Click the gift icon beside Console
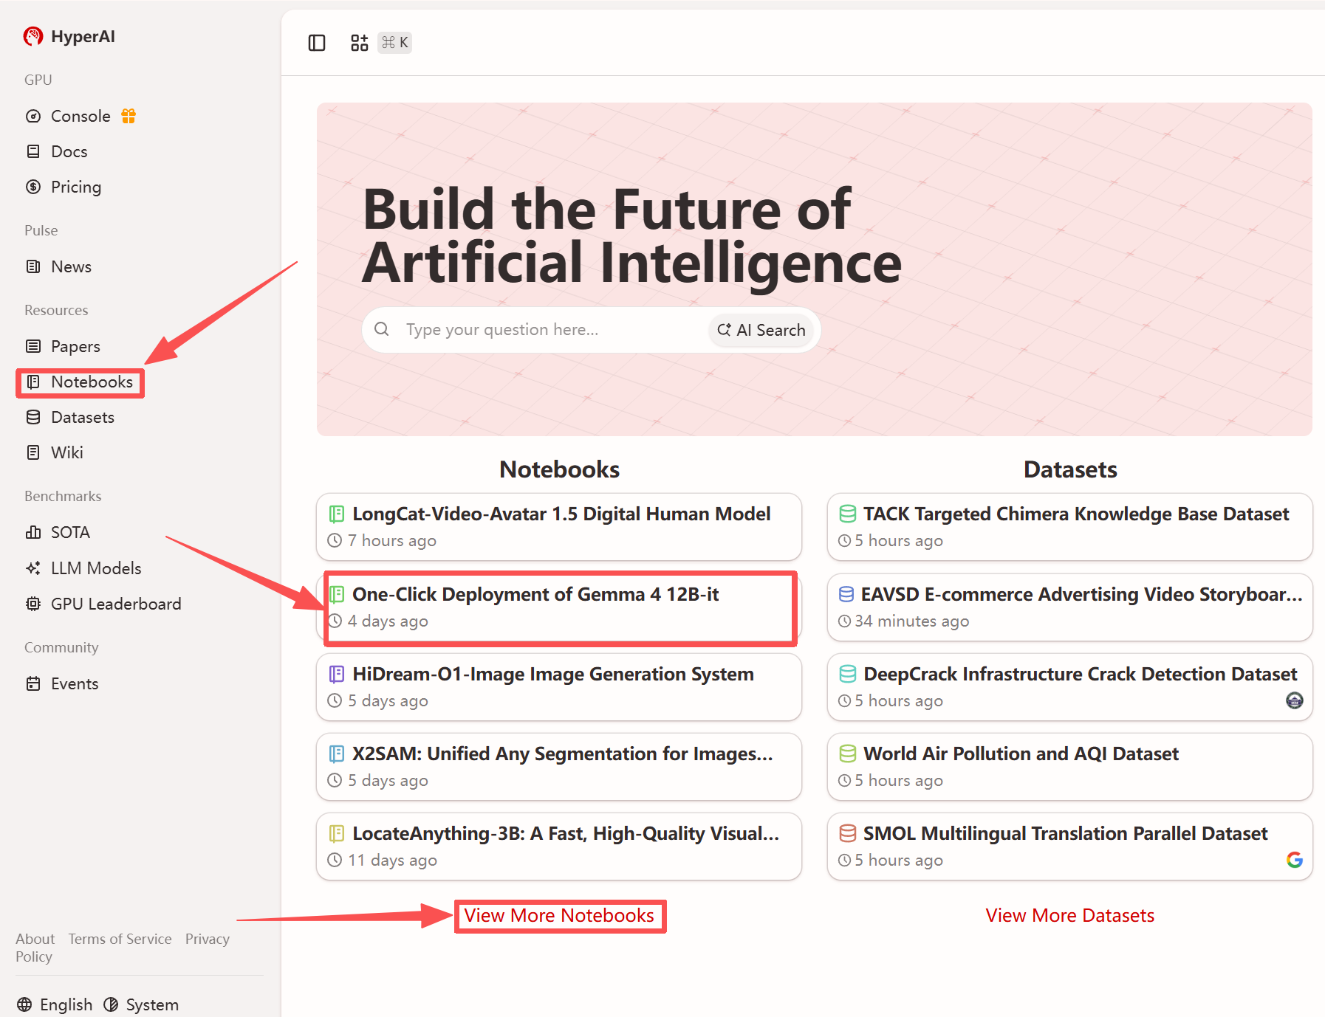Viewport: 1325px width, 1017px height. coord(129,116)
